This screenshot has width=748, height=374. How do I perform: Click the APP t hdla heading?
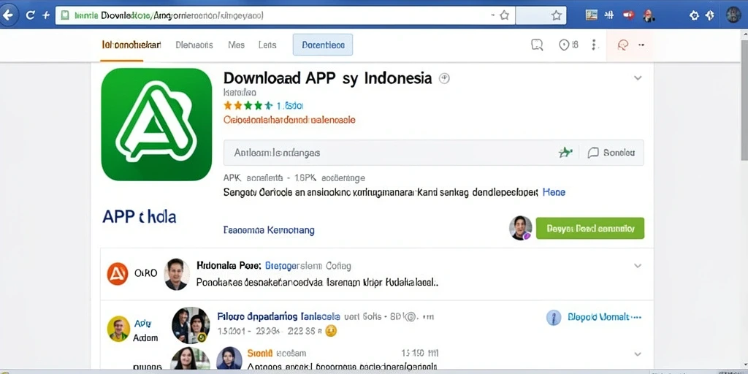tap(140, 216)
